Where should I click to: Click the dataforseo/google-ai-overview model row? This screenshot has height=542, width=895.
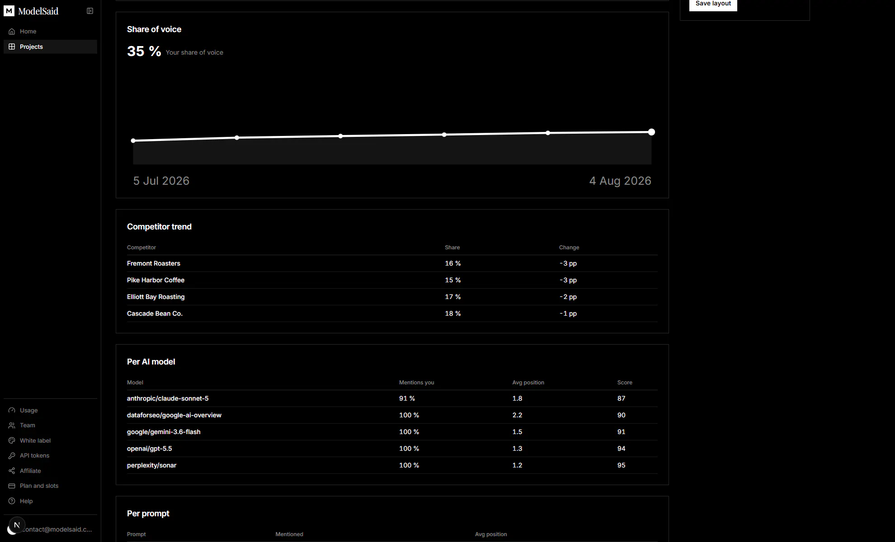coord(392,415)
